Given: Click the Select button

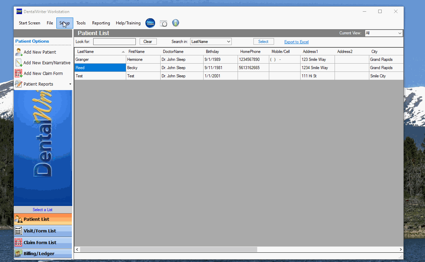Looking at the screenshot, I should point(263,42).
